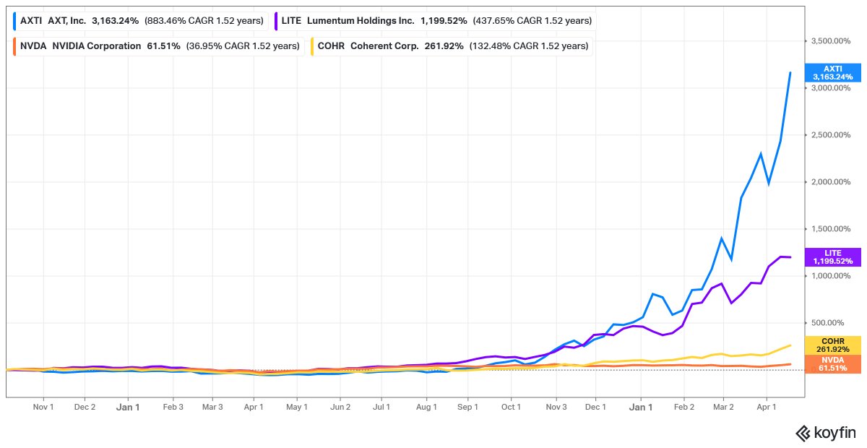The image size is (867, 448).
Task: Select the AXTI ticker in the legend
Action: [31, 21]
